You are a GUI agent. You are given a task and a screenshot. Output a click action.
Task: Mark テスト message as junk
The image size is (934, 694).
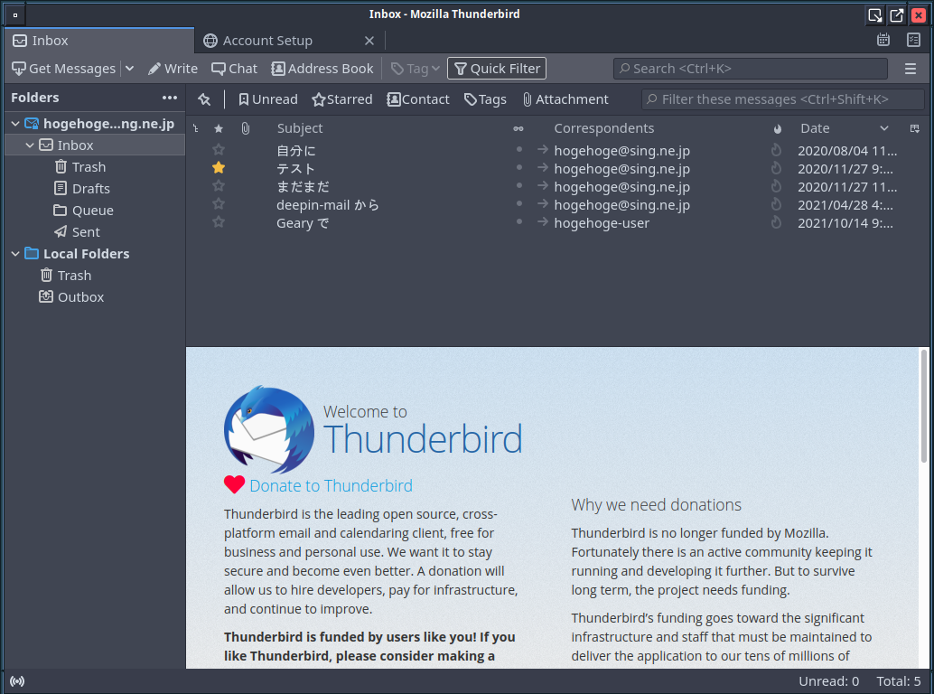click(x=776, y=169)
